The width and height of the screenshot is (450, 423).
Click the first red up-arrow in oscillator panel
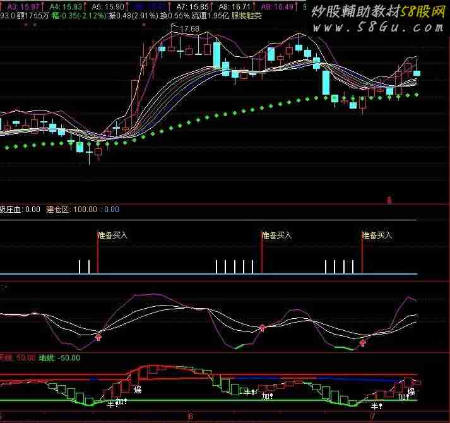(x=98, y=337)
